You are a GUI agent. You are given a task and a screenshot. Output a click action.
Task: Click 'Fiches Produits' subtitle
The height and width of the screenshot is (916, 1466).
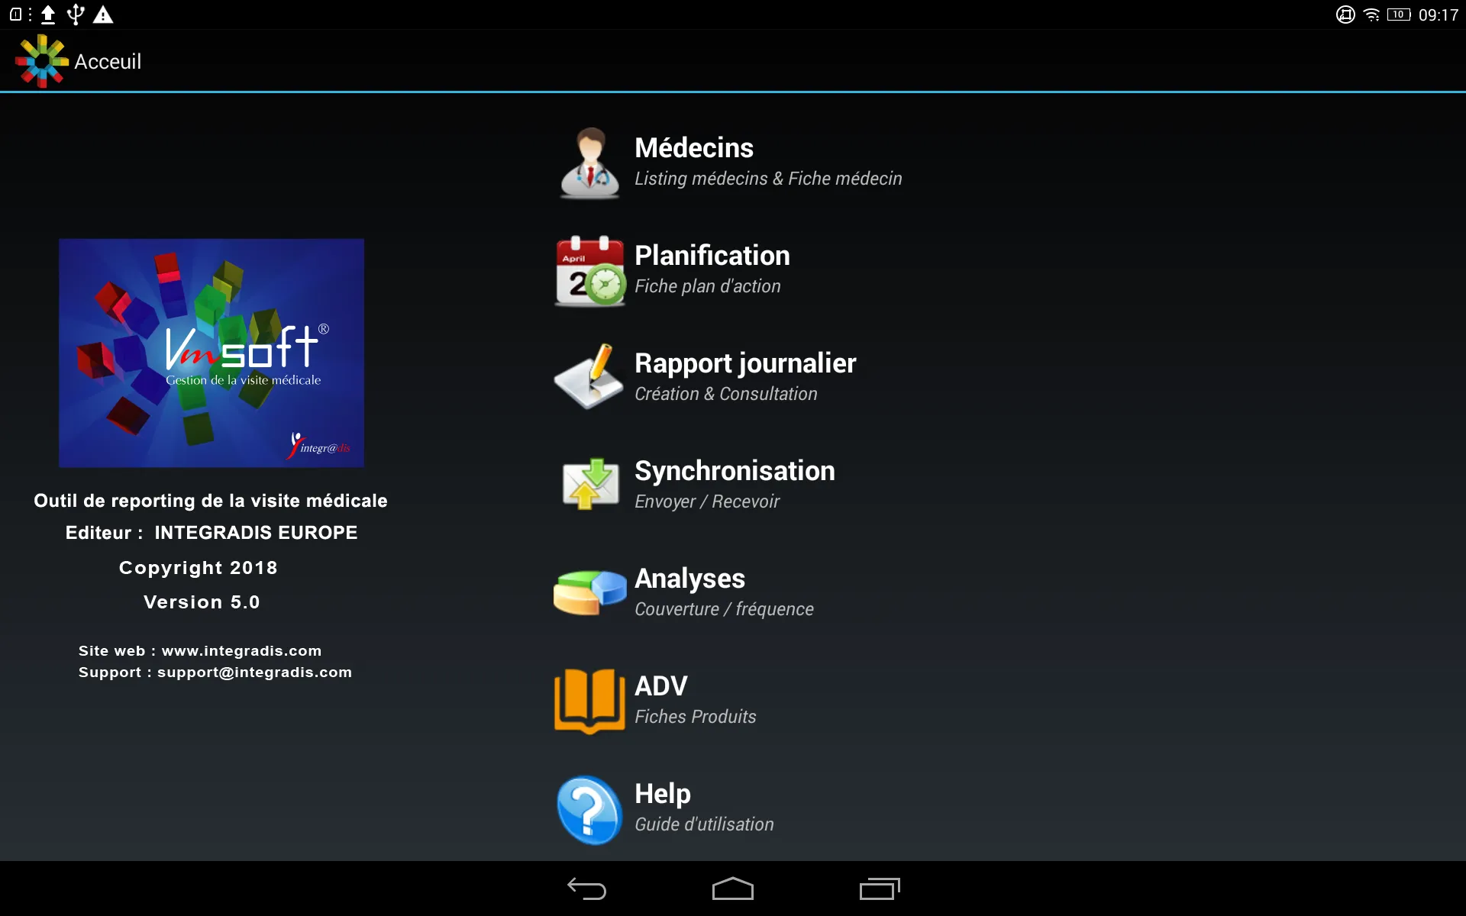(x=696, y=717)
